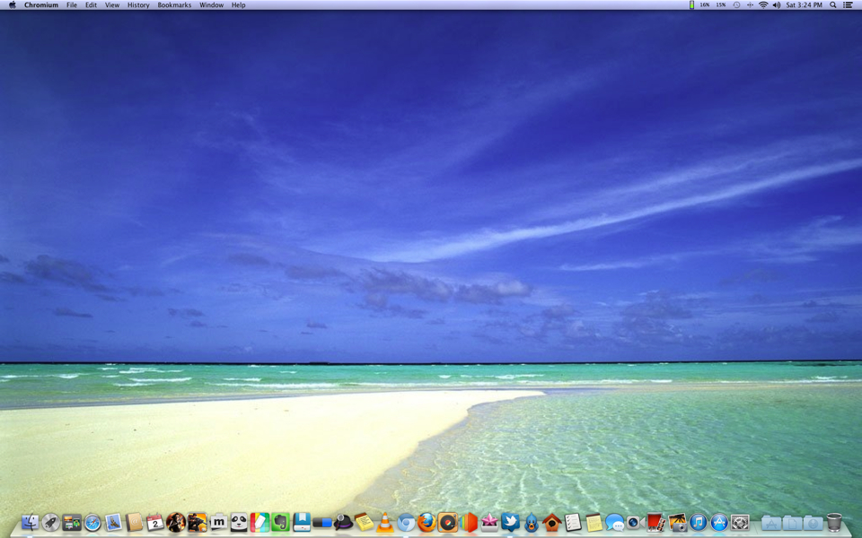Open iPhoto camera and palm icon
Viewport: 862px width, 538px height.
[677, 522]
